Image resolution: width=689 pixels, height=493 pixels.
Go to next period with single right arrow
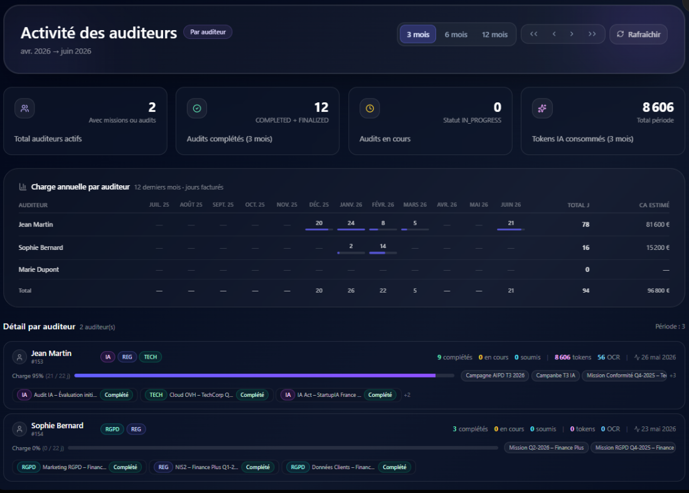(x=572, y=34)
